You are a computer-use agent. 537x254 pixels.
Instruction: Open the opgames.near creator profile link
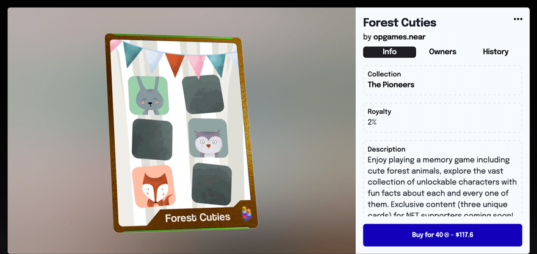click(399, 37)
